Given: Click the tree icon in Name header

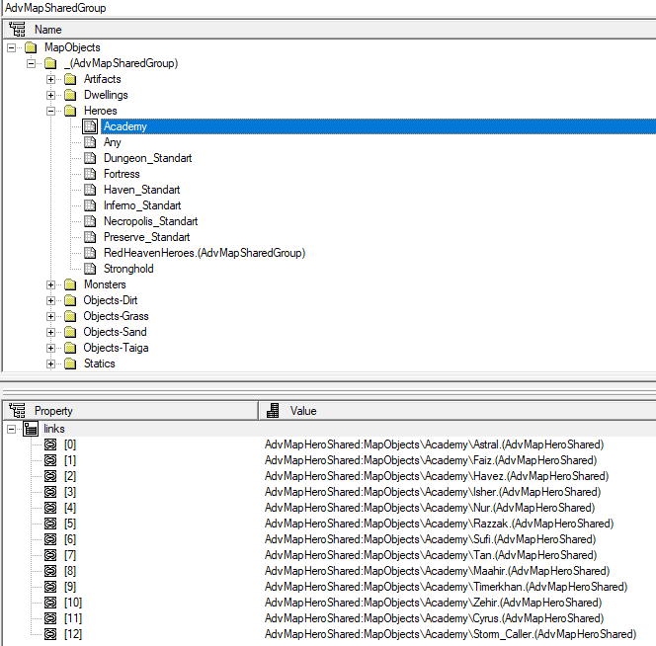Looking at the screenshot, I should (x=17, y=30).
